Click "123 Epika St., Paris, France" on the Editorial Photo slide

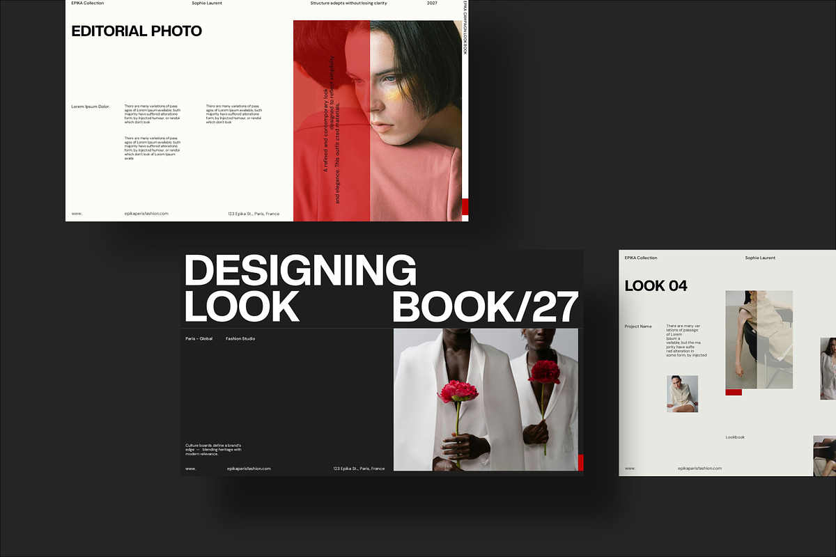pos(254,214)
